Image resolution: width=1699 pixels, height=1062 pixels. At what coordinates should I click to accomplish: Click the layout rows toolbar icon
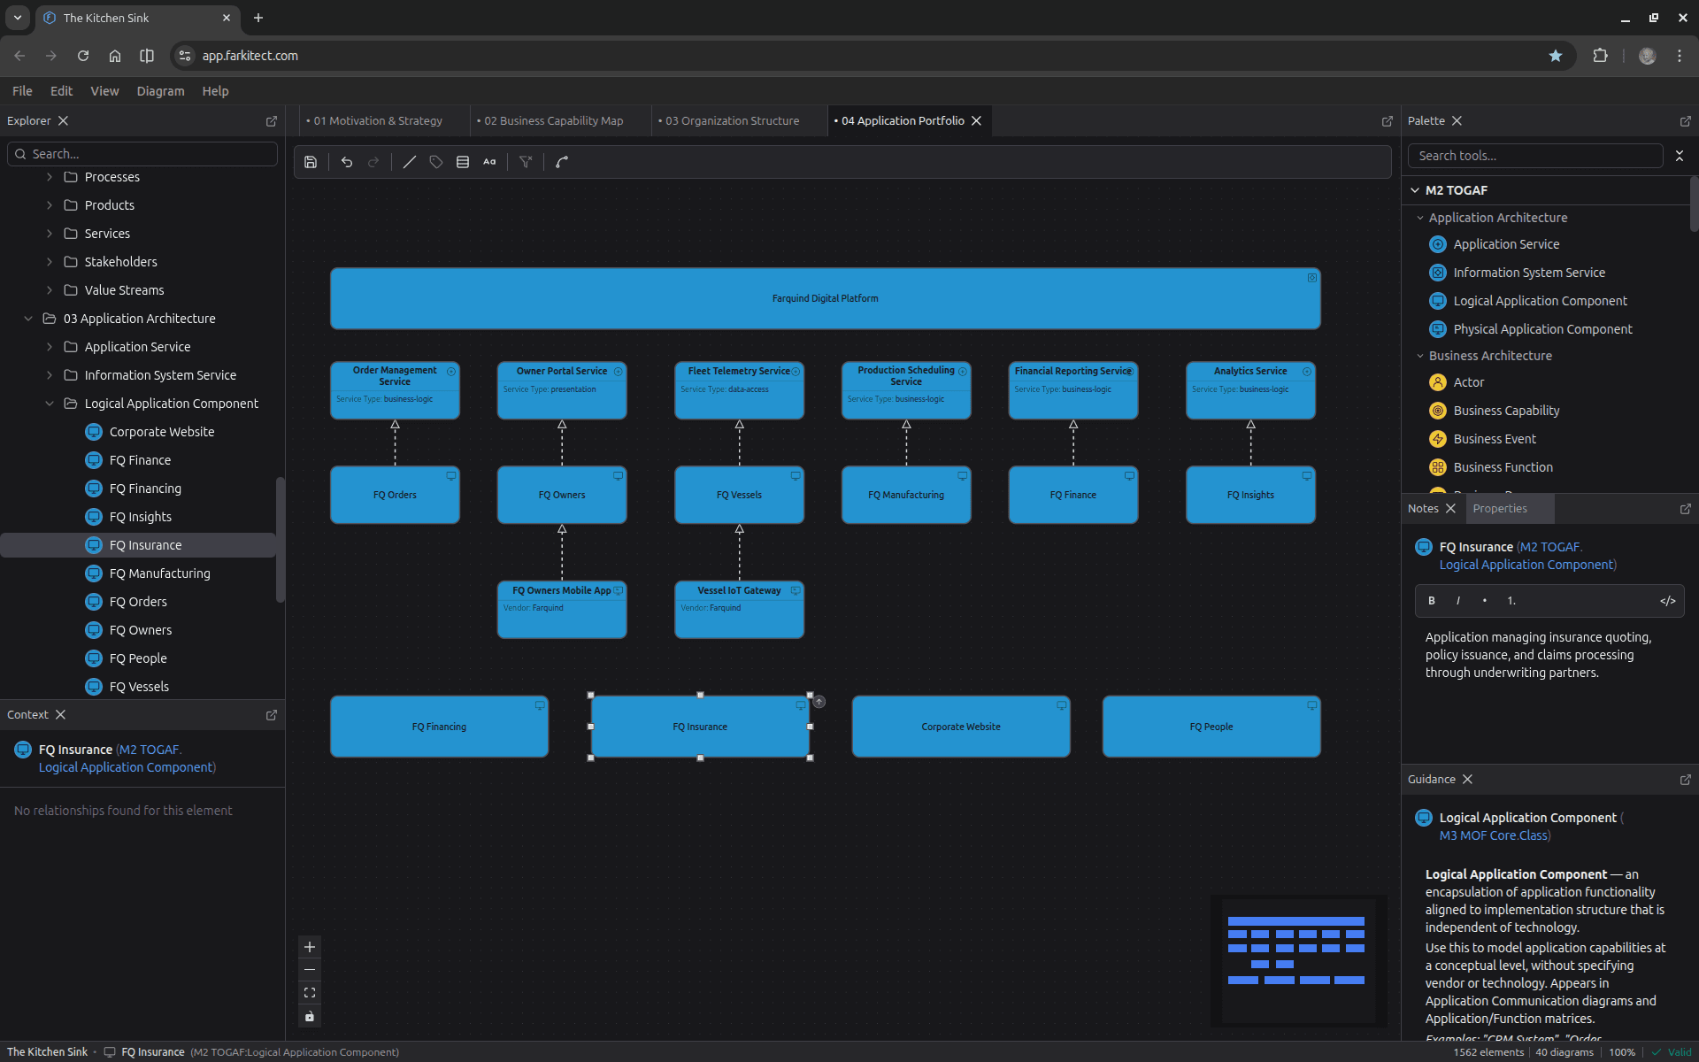(x=463, y=162)
